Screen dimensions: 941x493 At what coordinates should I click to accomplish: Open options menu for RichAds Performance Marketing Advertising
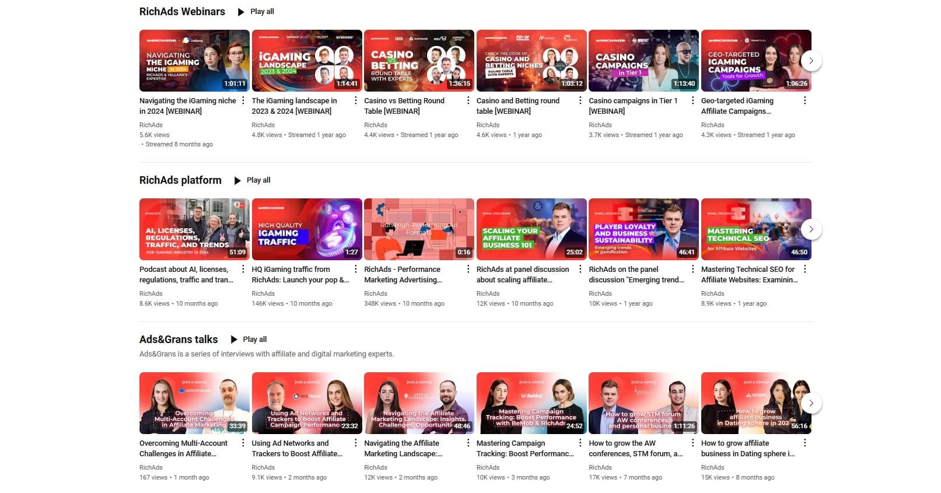[x=468, y=269]
